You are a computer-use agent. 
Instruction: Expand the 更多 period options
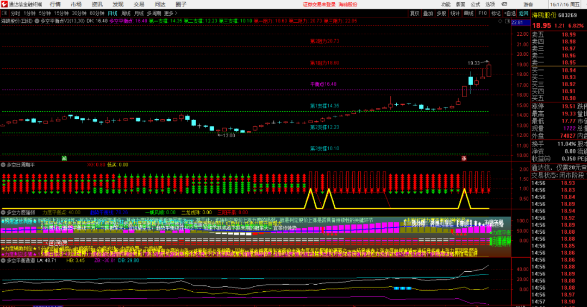click(x=171, y=13)
